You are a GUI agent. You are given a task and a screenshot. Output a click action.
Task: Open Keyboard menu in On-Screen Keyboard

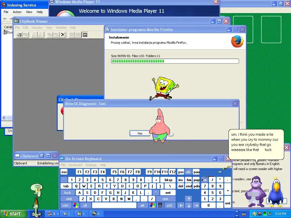pos(75,165)
